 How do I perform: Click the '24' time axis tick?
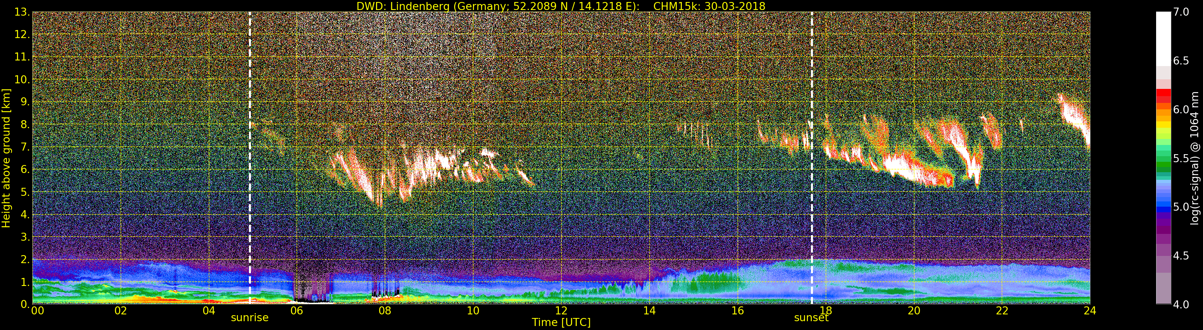click(1090, 311)
